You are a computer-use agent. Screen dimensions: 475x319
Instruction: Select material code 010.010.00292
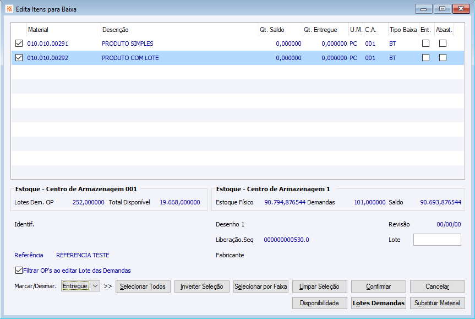(47, 58)
